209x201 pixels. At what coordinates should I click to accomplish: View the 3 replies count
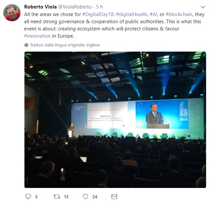[x=36, y=197]
